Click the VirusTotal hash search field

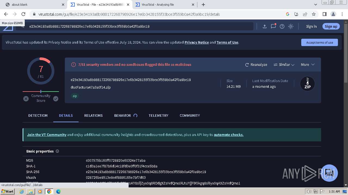(135, 26)
